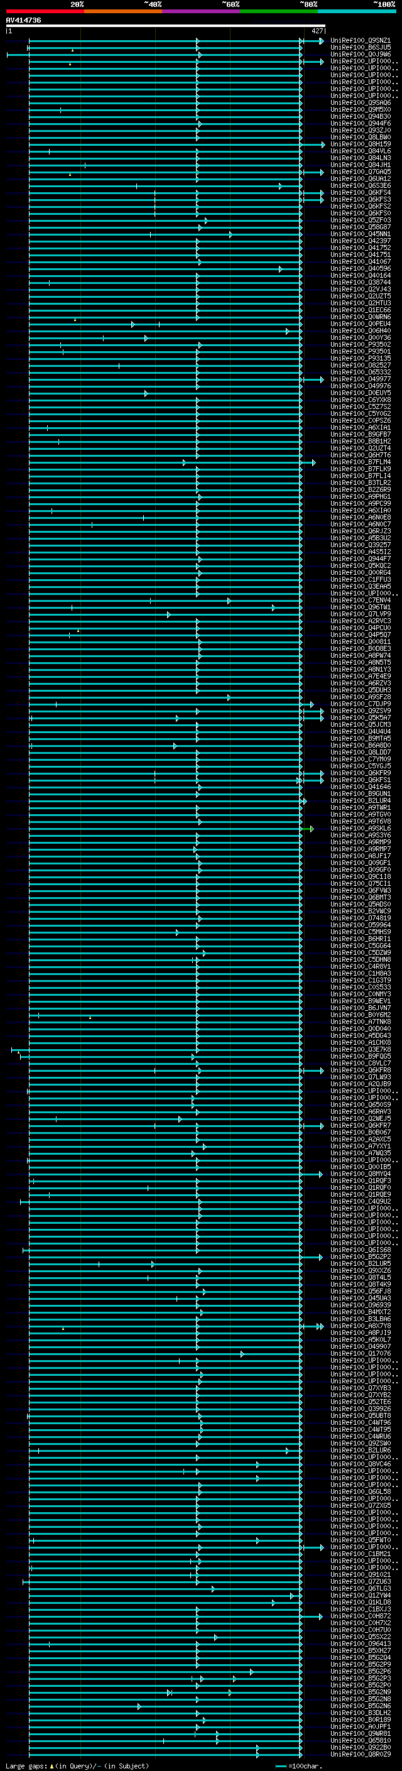Select the UniRef100_P93502 label
This screenshot has height=1771, width=402.
coord(360,344)
